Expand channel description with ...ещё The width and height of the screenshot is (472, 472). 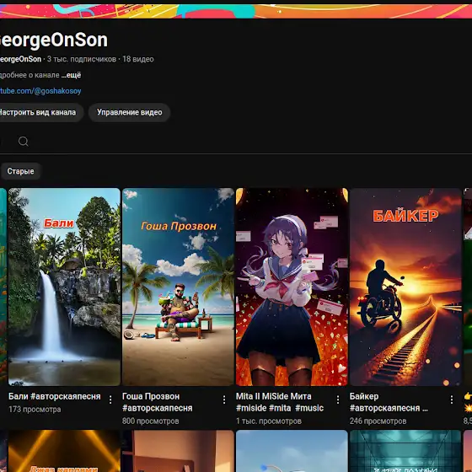click(x=71, y=75)
